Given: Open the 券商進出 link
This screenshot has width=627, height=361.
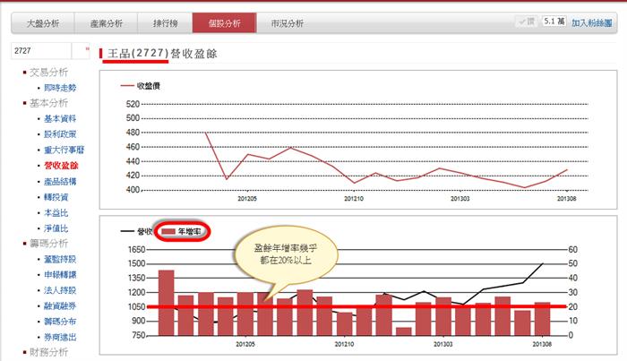Looking at the screenshot, I should 60,337.
